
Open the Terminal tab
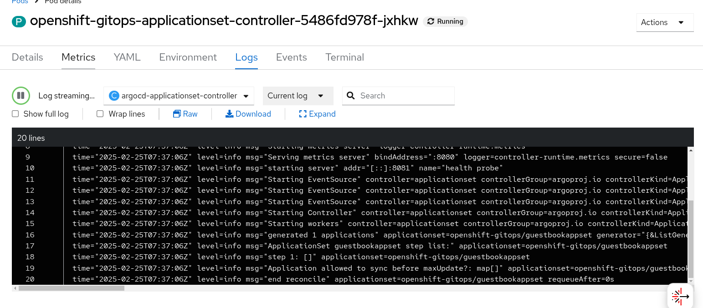tap(344, 57)
